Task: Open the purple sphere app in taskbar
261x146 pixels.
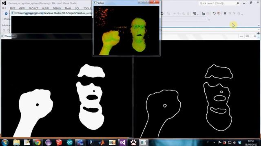Action: pos(48,142)
